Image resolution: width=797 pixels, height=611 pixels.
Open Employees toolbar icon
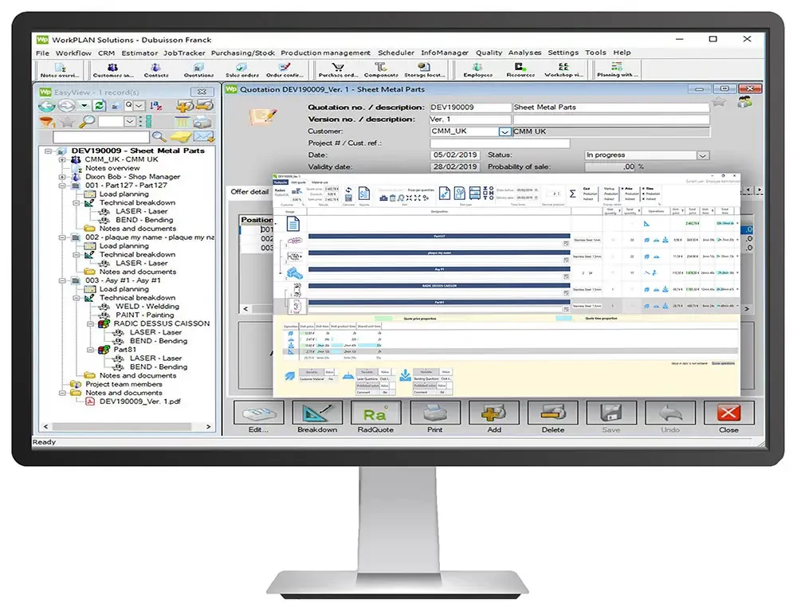[x=477, y=69]
